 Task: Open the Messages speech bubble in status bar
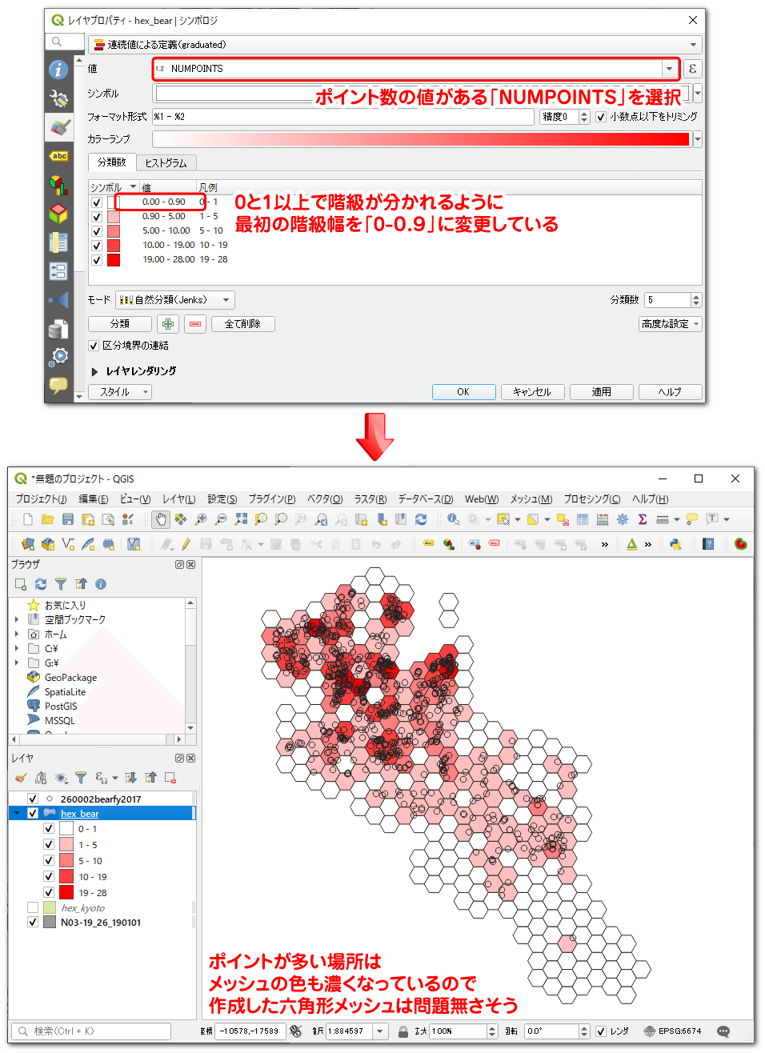(x=723, y=1031)
